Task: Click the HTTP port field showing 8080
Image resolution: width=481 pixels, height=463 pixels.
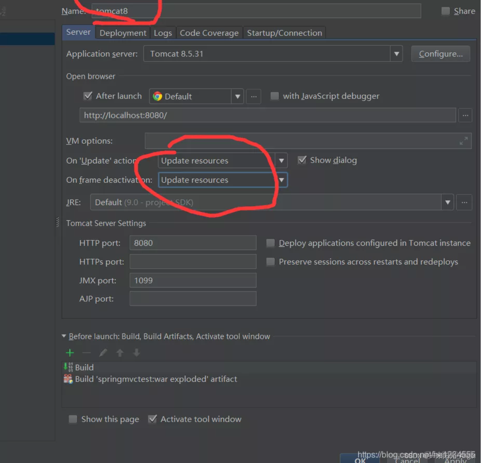Action: 193,243
